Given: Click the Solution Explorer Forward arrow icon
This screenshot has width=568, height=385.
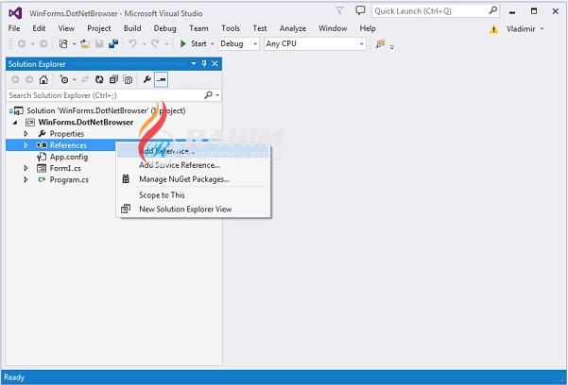Looking at the screenshot, I should point(29,79).
